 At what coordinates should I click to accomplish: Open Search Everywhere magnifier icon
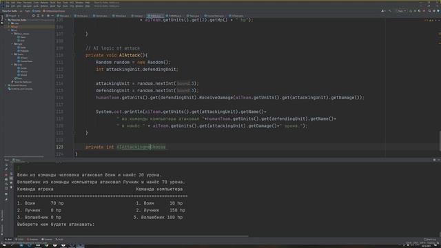click(x=429, y=11)
